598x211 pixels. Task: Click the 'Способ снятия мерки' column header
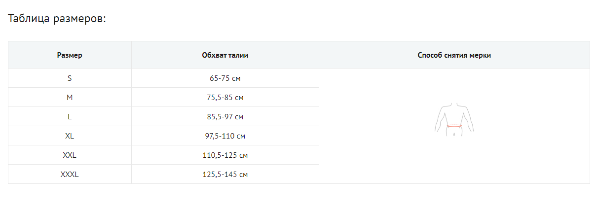click(x=454, y=55)
